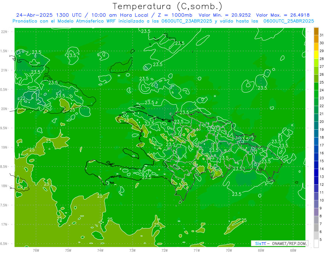
Task: Click the '71W' longitude label
Action: pyautogui.click(x=197, y=250)
